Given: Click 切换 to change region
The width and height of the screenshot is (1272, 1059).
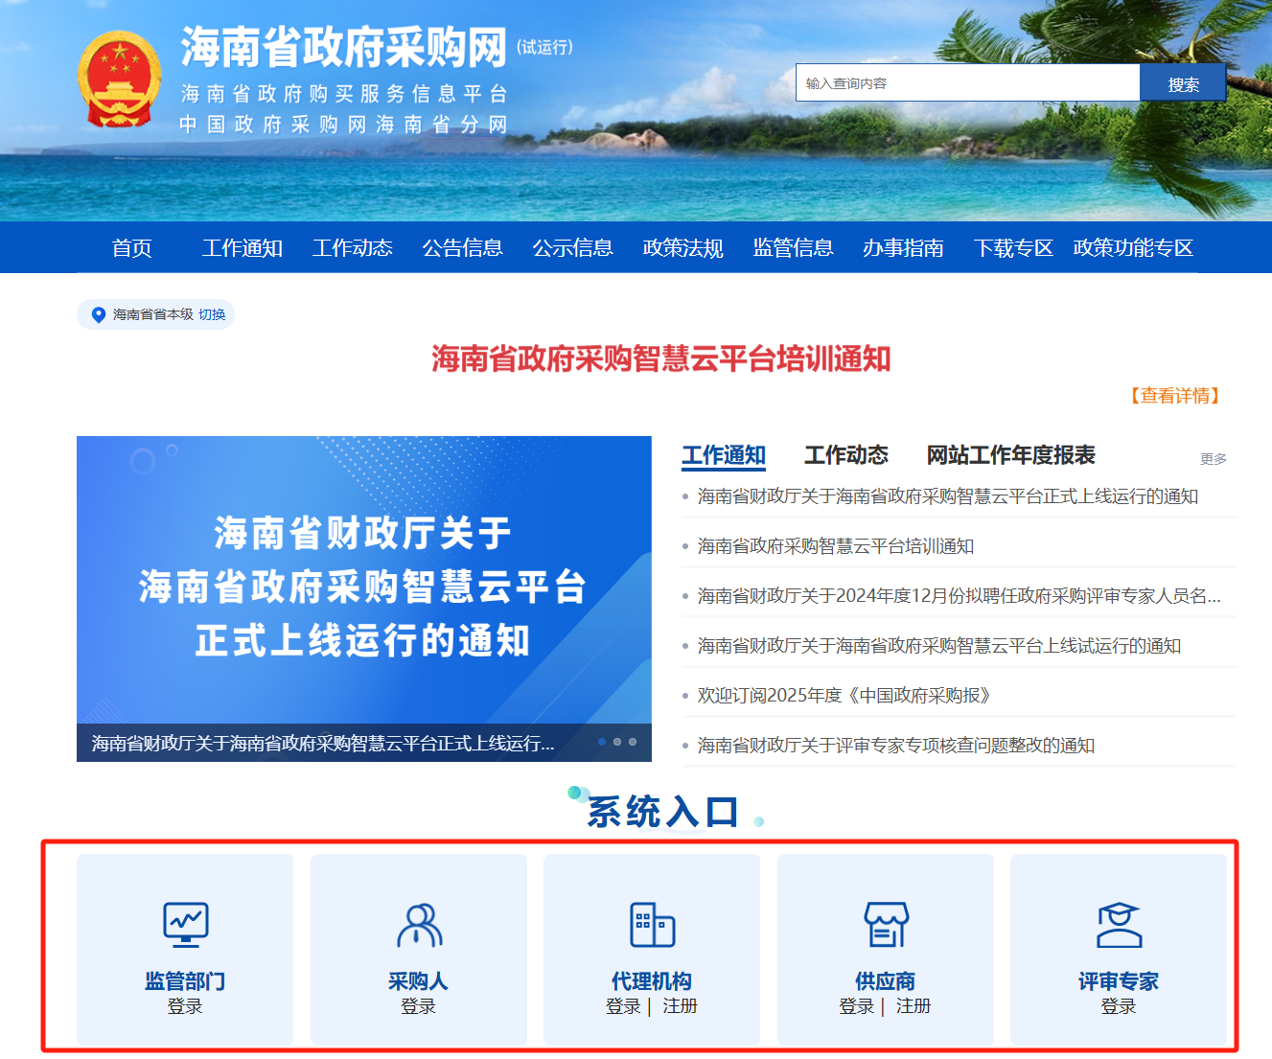Looking at the screenshot, I should pos(212,314).
